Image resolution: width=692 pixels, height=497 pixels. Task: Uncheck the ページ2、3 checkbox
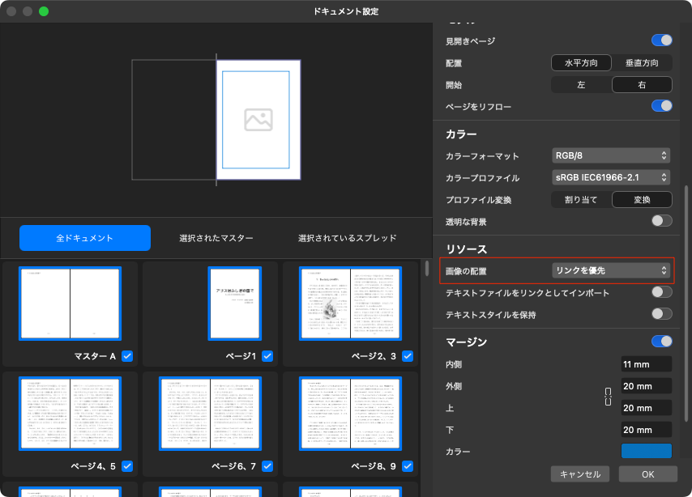click(408, 356)
